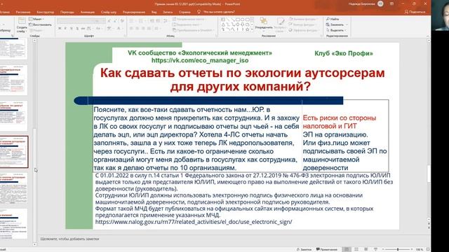Screen dimensions: 449x252
Task: Clear all formatting using the eraser icon
Action: (x=122, y=21)
